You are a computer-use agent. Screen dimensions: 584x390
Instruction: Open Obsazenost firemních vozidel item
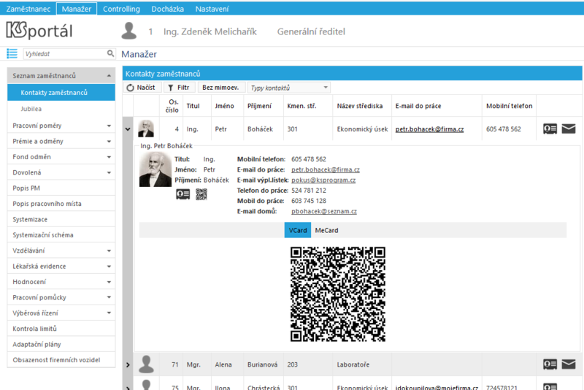point(61,360)
